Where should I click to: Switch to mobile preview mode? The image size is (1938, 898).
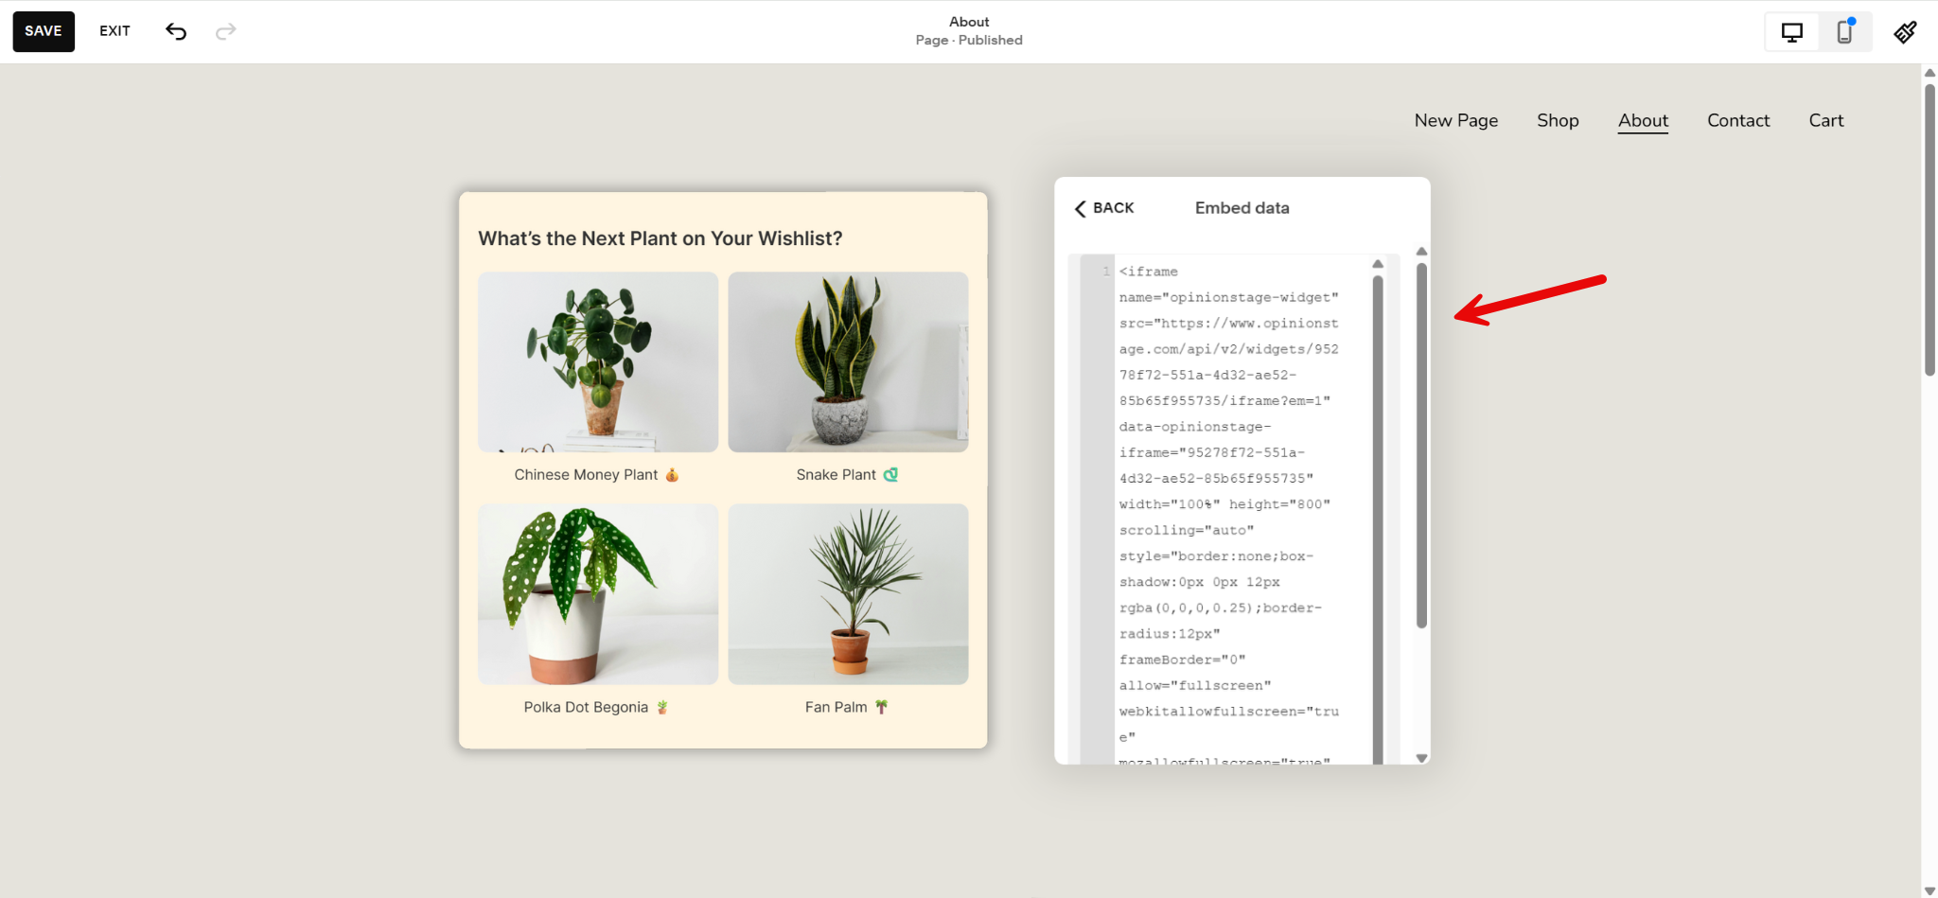[x=1844, y=31]
